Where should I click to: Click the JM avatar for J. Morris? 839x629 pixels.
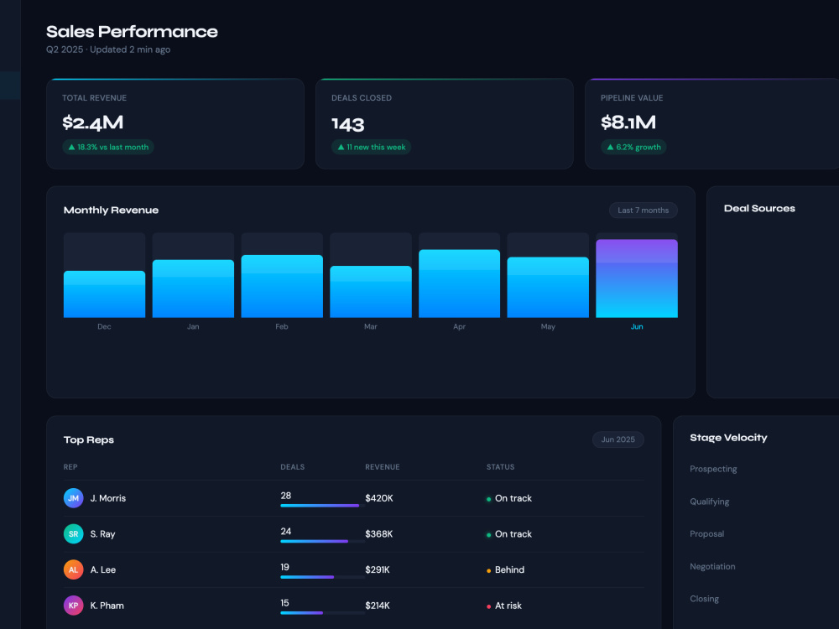73,498
